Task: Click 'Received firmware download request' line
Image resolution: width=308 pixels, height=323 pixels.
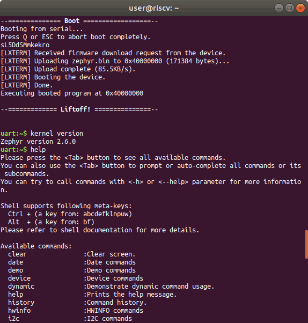Action: 113,53
